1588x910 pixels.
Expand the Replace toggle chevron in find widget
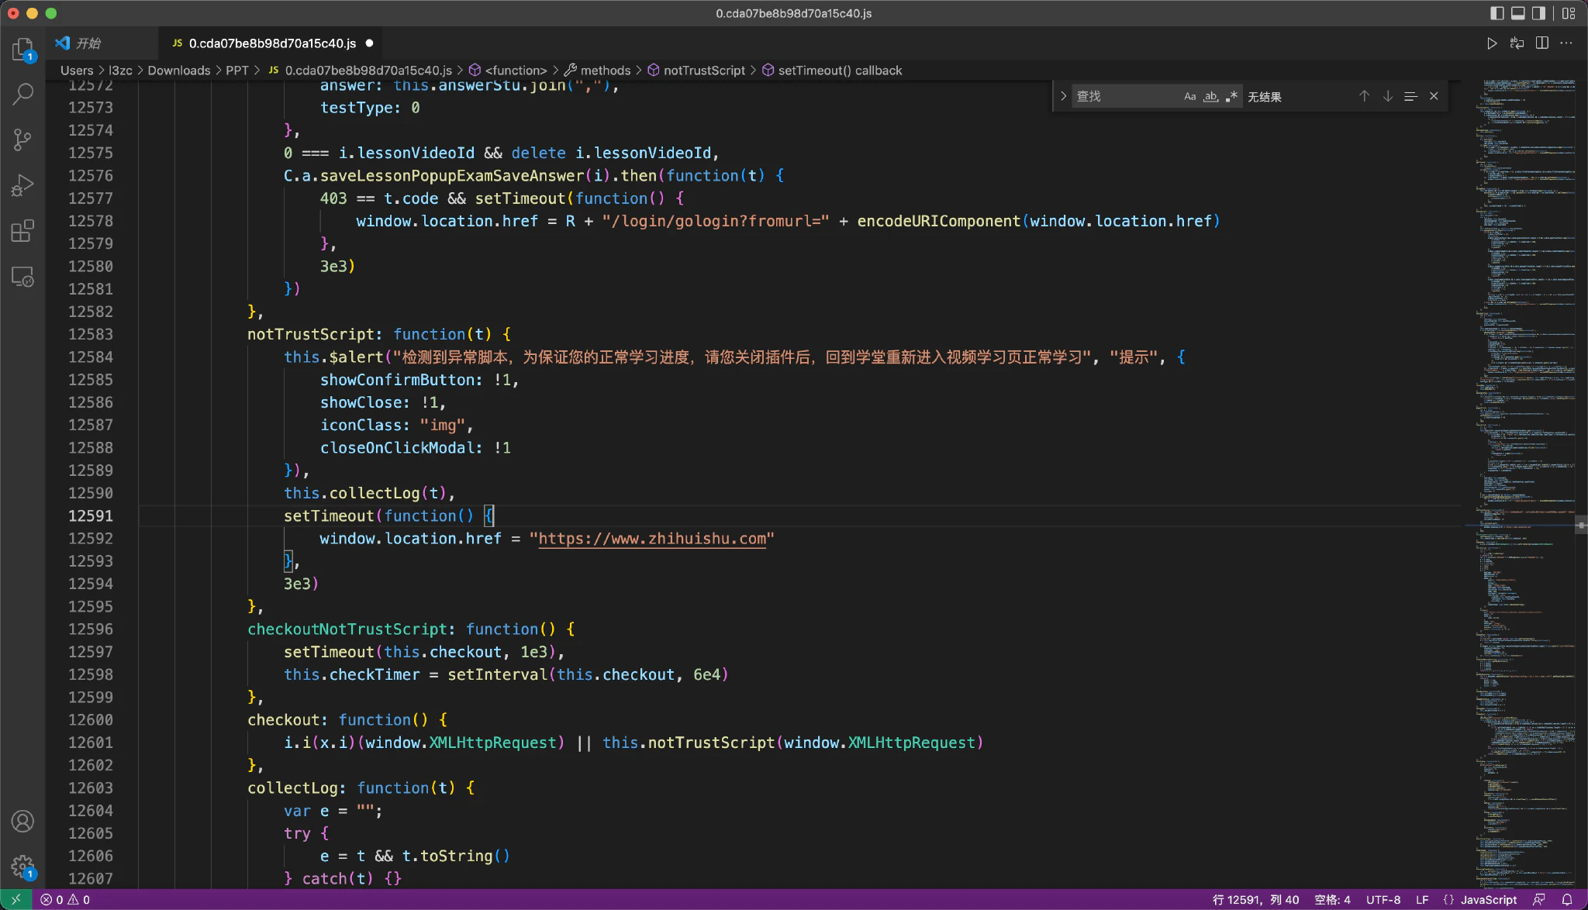point(1063,96)
